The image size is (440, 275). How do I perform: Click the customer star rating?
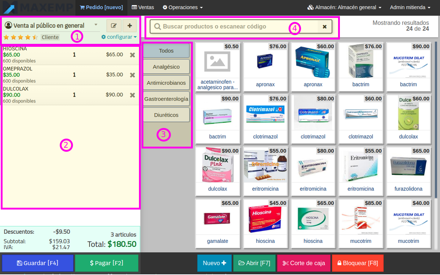coord(21,37)
